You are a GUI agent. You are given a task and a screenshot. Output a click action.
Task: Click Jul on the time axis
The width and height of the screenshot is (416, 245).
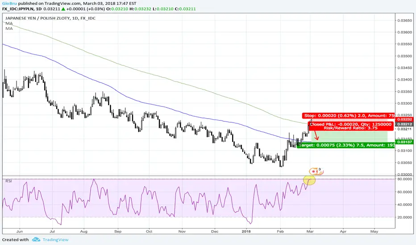tap(52, 231)
